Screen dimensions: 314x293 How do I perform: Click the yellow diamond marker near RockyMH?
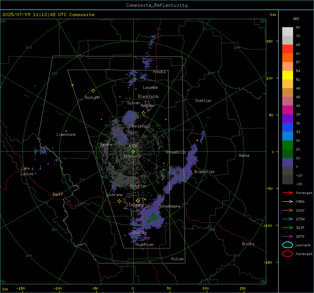(93, 91)
